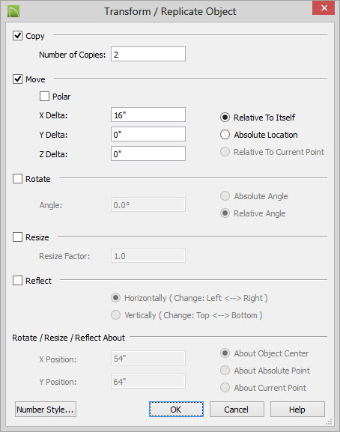The image size is (340, 432).
Task: Click the X Delta input field
Action: [148, 115]
